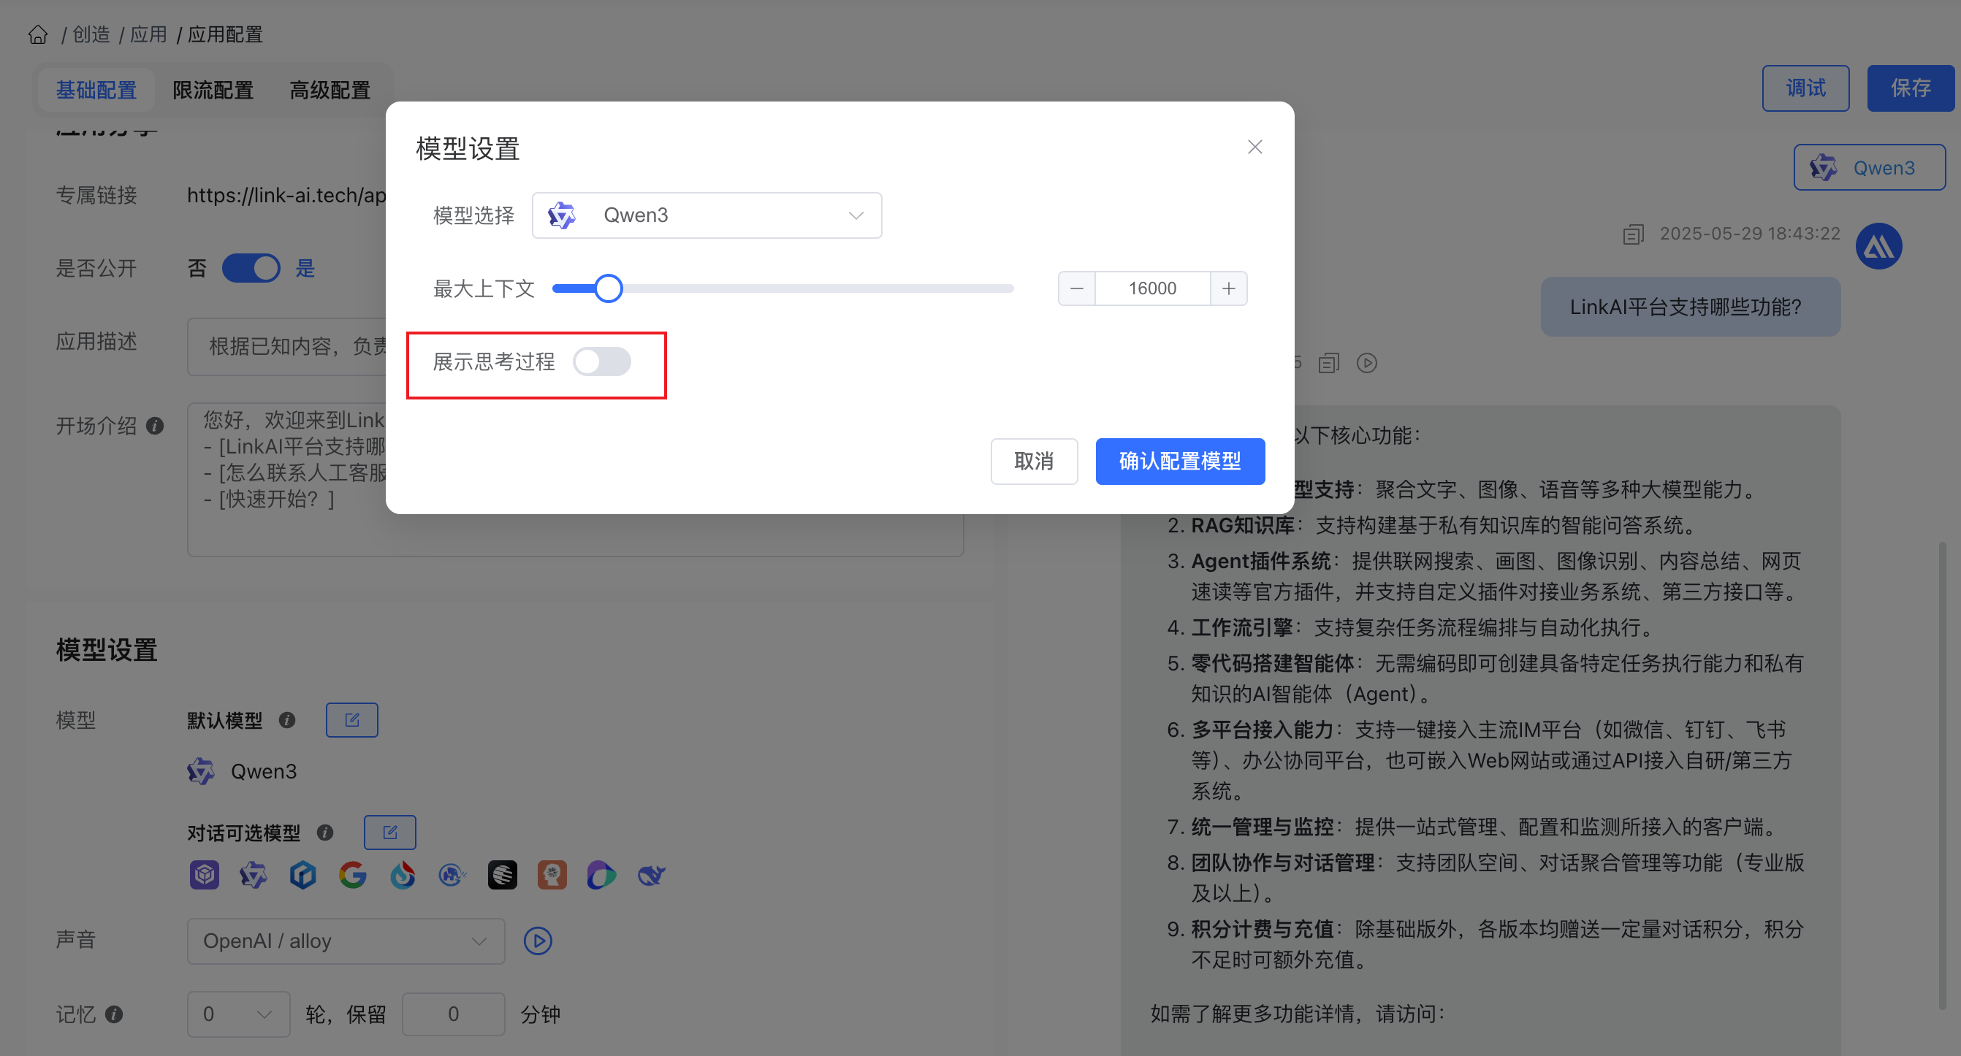Click the 专属链接 URL text

pyautogui.click(x=286, y=196)
